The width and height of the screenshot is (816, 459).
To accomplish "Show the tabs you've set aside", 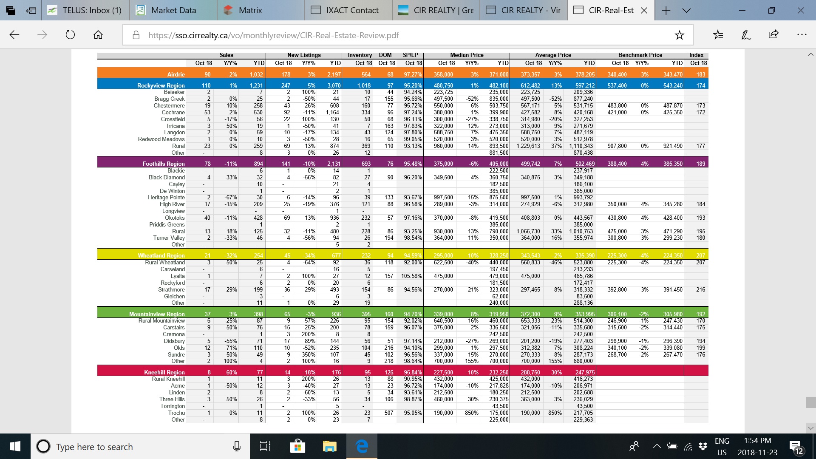I will [x=10, y=10].
